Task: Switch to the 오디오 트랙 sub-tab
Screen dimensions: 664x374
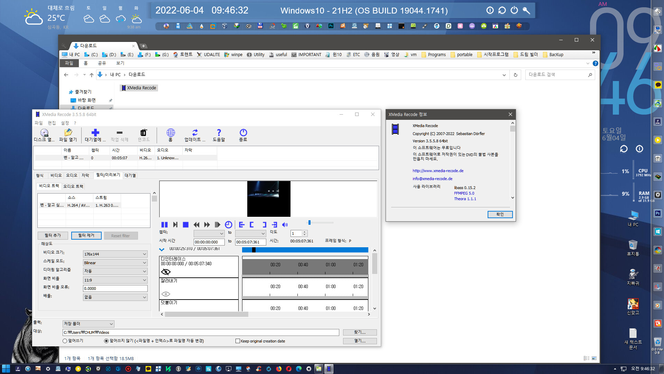Action: pyautogui.click(x=73, y=186)
